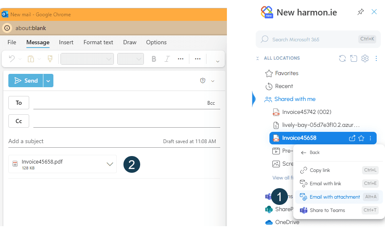
Task: Toggle Bold formatting
Action: [153, 59]
